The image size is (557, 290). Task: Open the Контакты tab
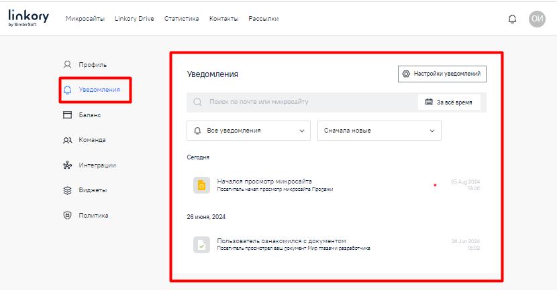(x=223, y=19)
